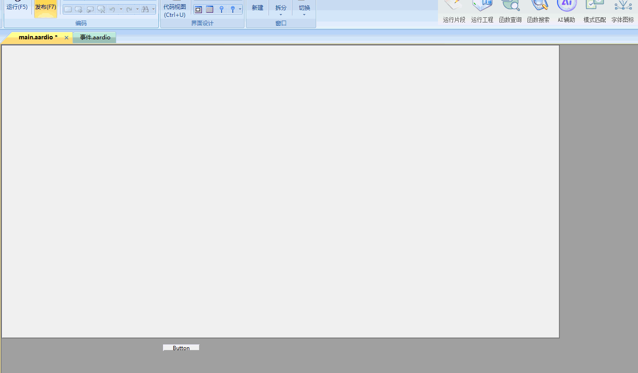Click the second pin icon in 界面设计
Viewport: 638px width, 373px height.
coord(232,9)
